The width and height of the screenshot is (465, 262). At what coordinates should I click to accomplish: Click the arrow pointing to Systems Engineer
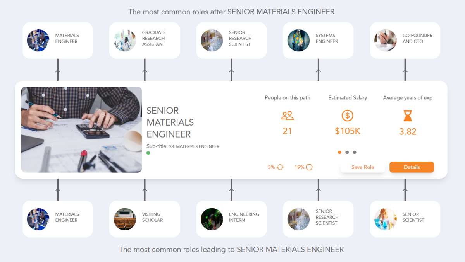click(318, 70)
